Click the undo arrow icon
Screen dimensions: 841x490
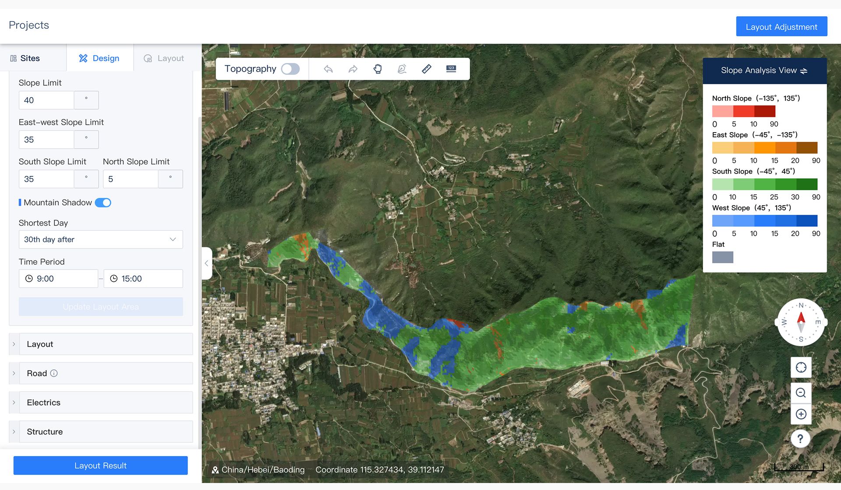click(328, 69)
